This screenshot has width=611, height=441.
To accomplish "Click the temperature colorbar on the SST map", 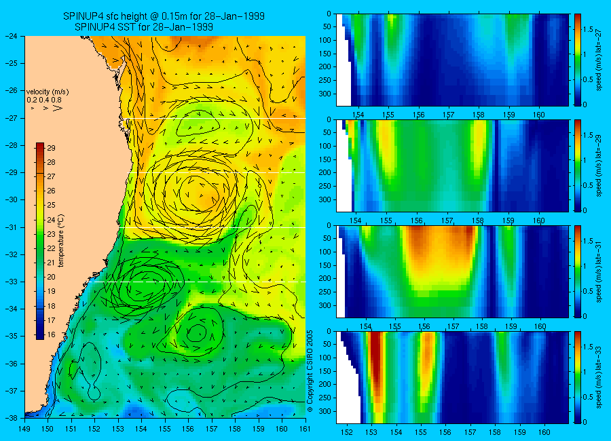I will pyautogui.click(x=40, y=241).
